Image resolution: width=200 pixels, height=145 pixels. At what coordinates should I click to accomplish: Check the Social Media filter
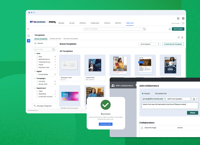pyautogui.click(x=37, y=74)
